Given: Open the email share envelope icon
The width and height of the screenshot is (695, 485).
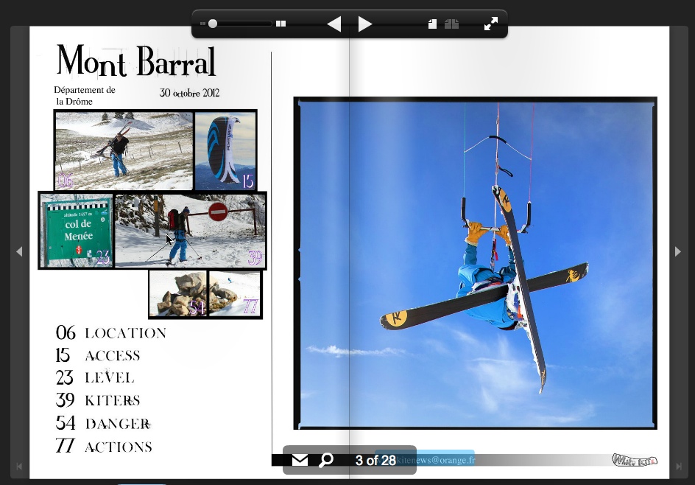Looking at the screenshot, I should tap(300, 461).
